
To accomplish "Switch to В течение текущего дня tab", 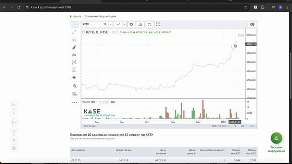I will [100, 16].
